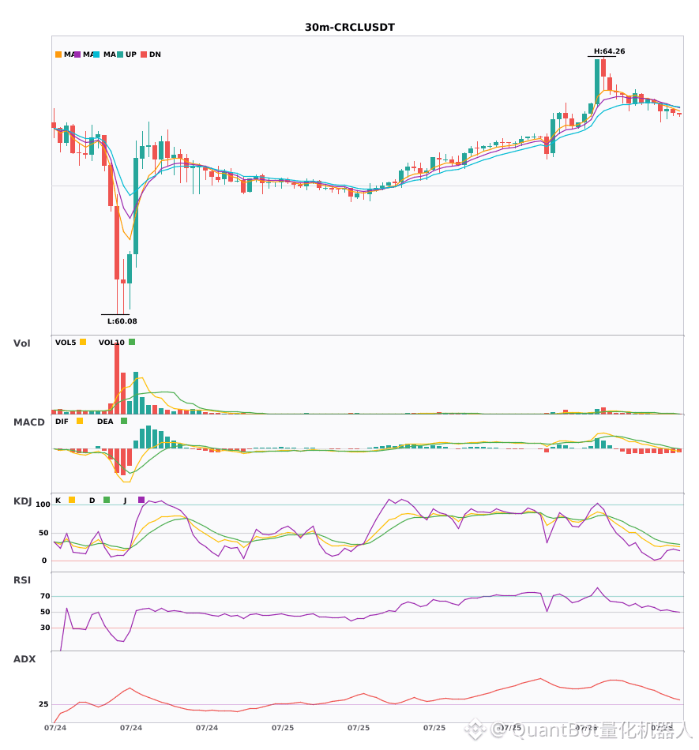
Task: Click the green VOL10 color swatch
Action: coord(132,342)
